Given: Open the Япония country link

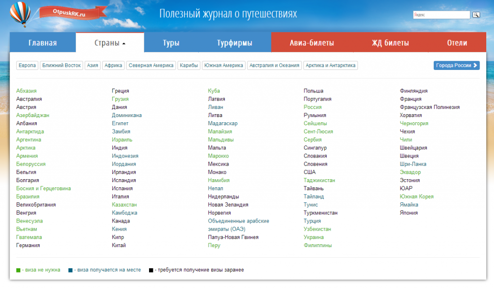Looking at the screenshot, I should (409, 213).
